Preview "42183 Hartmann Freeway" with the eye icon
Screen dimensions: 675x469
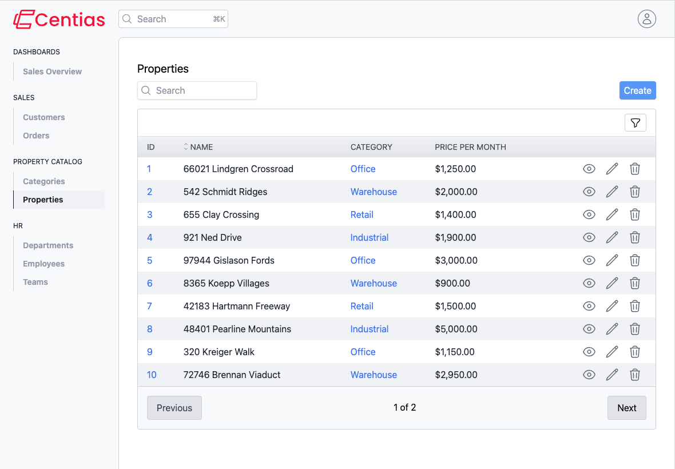click(x=589, y=306)
